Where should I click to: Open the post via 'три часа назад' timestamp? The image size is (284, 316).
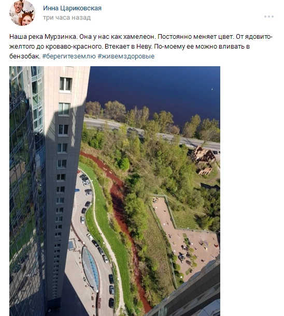(67, 18)
